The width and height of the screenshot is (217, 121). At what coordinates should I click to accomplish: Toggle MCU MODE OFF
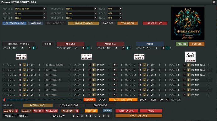[55, 23]
